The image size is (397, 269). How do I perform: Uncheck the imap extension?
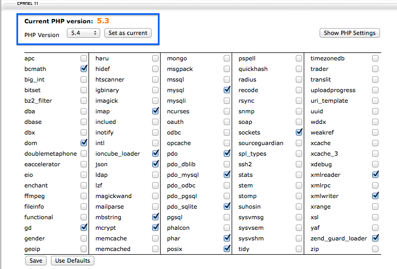(155, 111)
